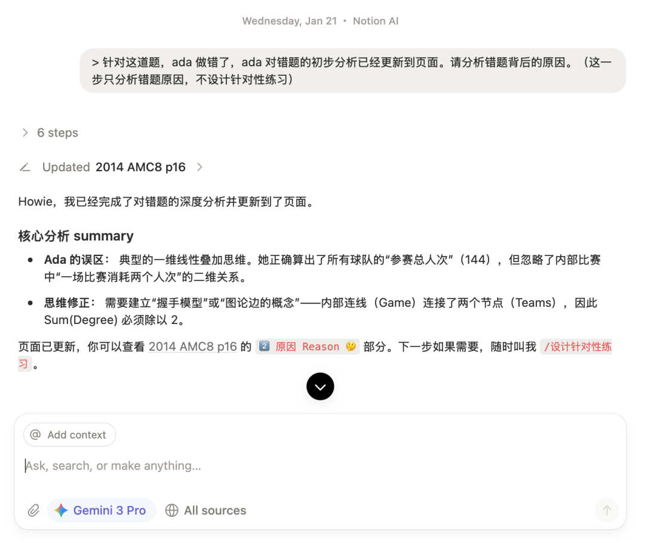Click the 'Notion AI' header label
The image size is (645, 543).
[x=376, y=21]
